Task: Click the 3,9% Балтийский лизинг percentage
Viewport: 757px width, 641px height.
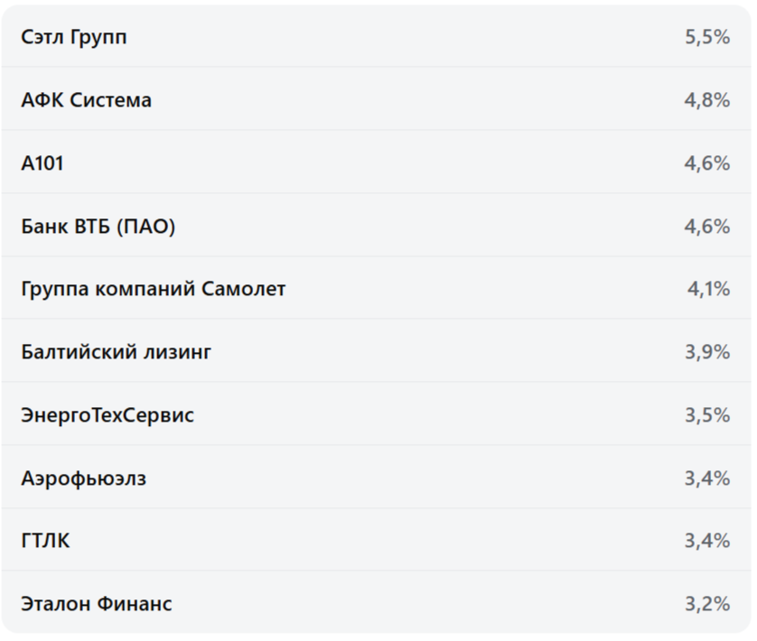Action: coord(706,352)
